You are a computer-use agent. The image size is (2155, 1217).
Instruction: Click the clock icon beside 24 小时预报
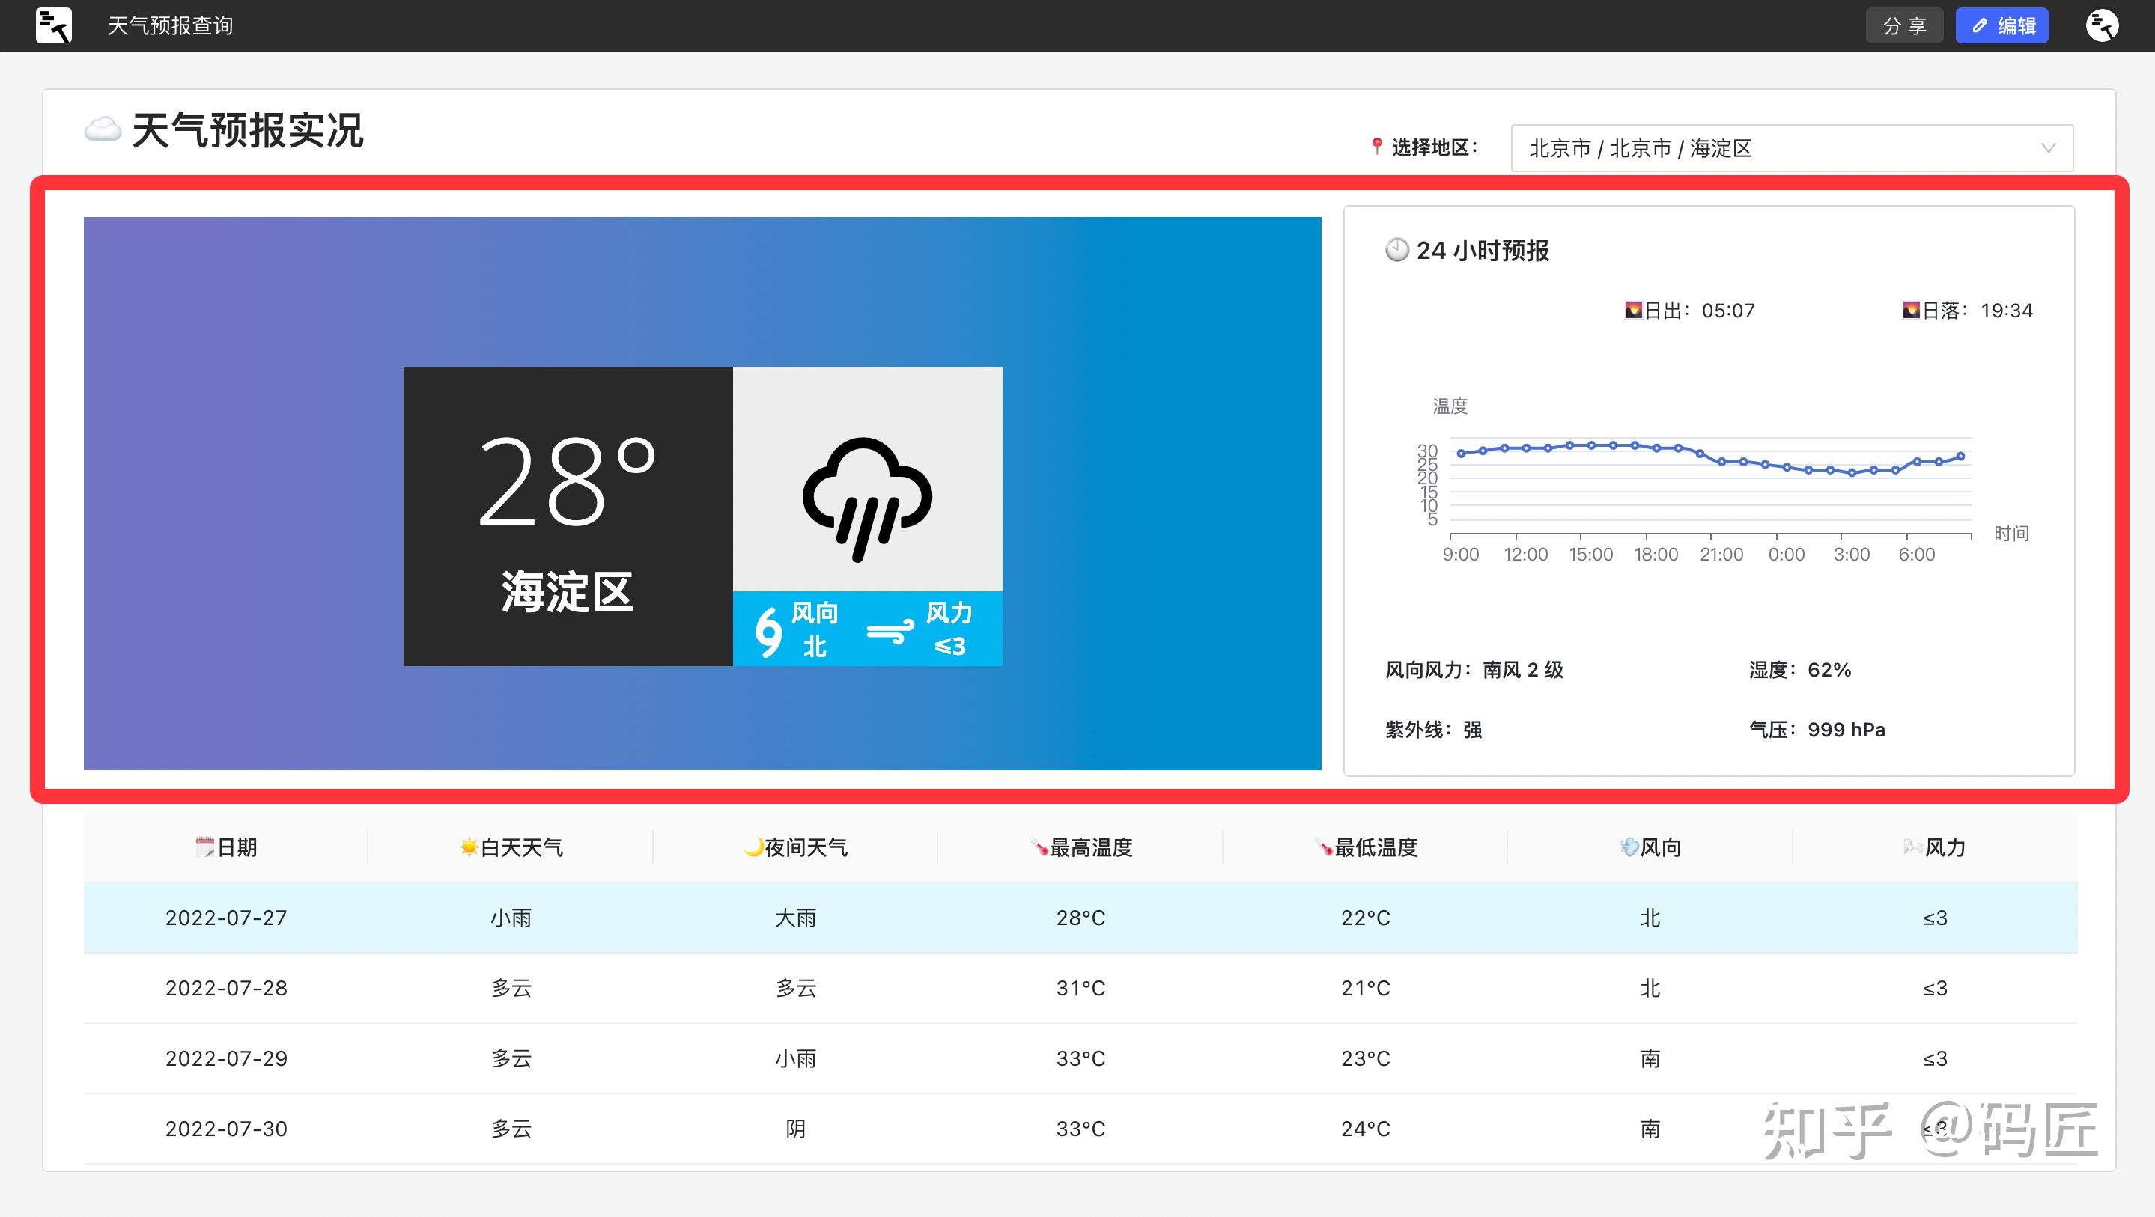pos(1397,250)
